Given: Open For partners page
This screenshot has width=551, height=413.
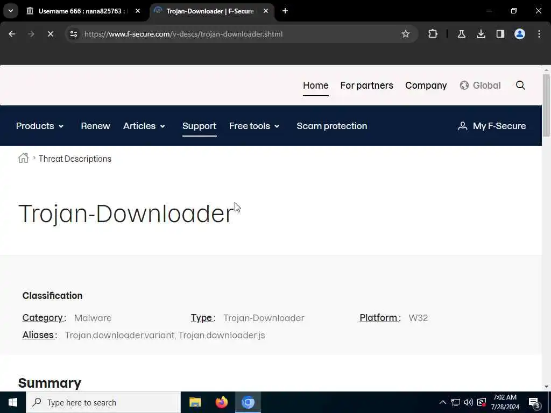Looking at the screenshot, I should coord(366,86).
